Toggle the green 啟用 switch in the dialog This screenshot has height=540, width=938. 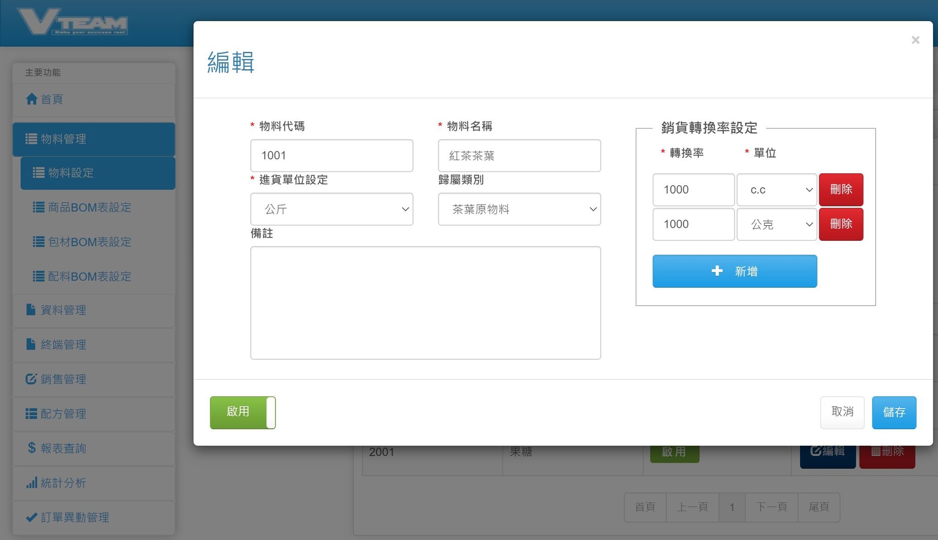click(243, 412)
